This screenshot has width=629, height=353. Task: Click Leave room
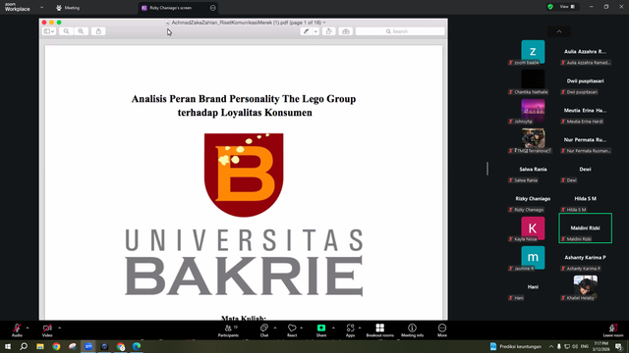pyautogui.click(x=613, y=330)
